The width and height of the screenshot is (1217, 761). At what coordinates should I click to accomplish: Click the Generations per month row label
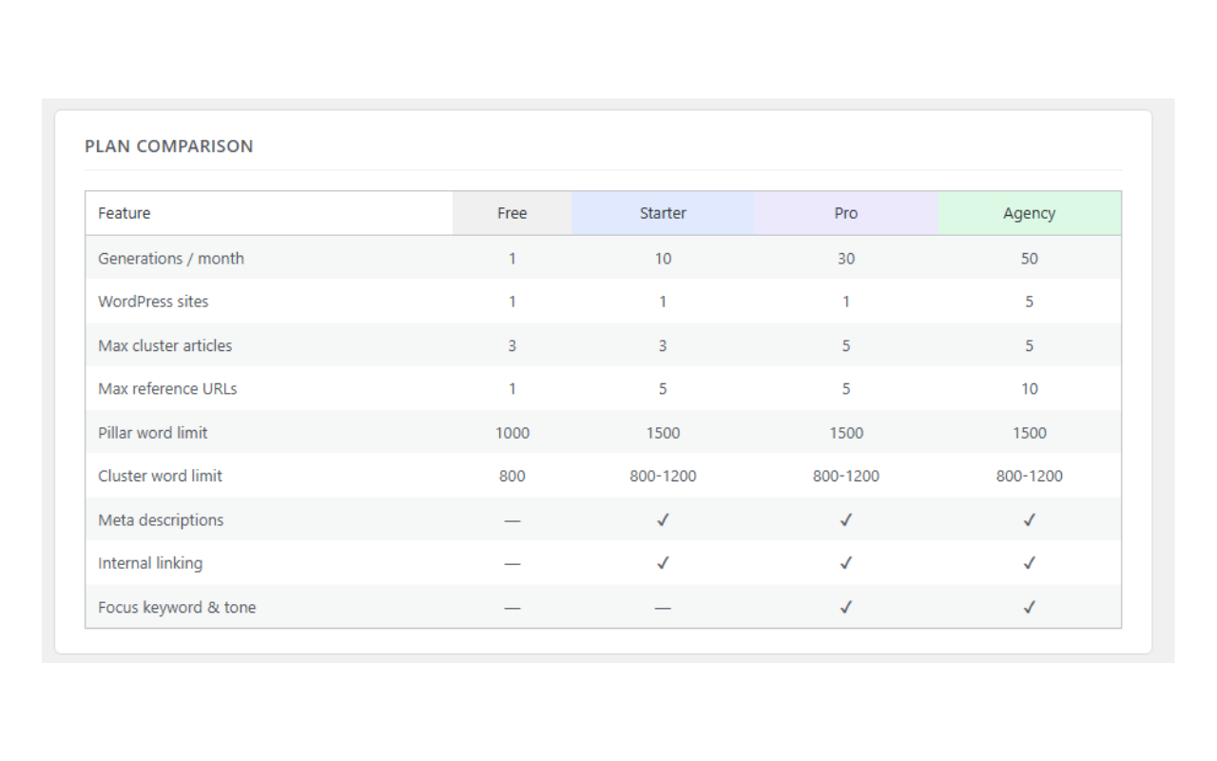171,258
